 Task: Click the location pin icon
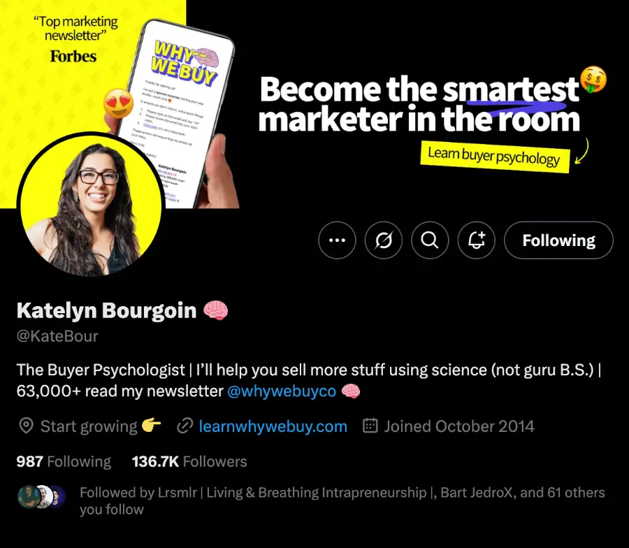[26, 426]
